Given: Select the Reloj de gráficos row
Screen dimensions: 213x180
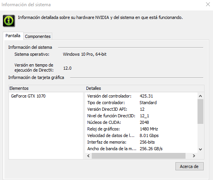Looking at the screenshot, I should pyautogui.click(x=141, y=129).
